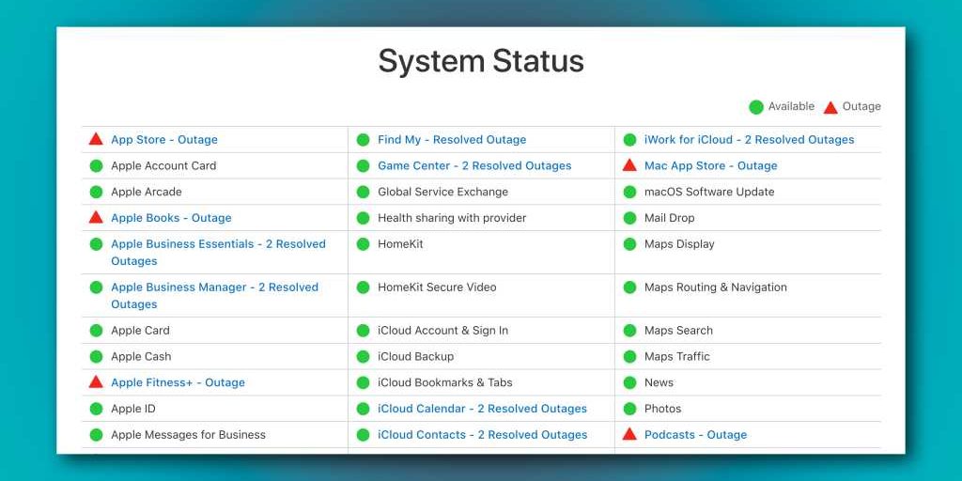This screenshot has width=962, height=481.
Task: Open the App Store - Outage link
Action: coord(164,140)
